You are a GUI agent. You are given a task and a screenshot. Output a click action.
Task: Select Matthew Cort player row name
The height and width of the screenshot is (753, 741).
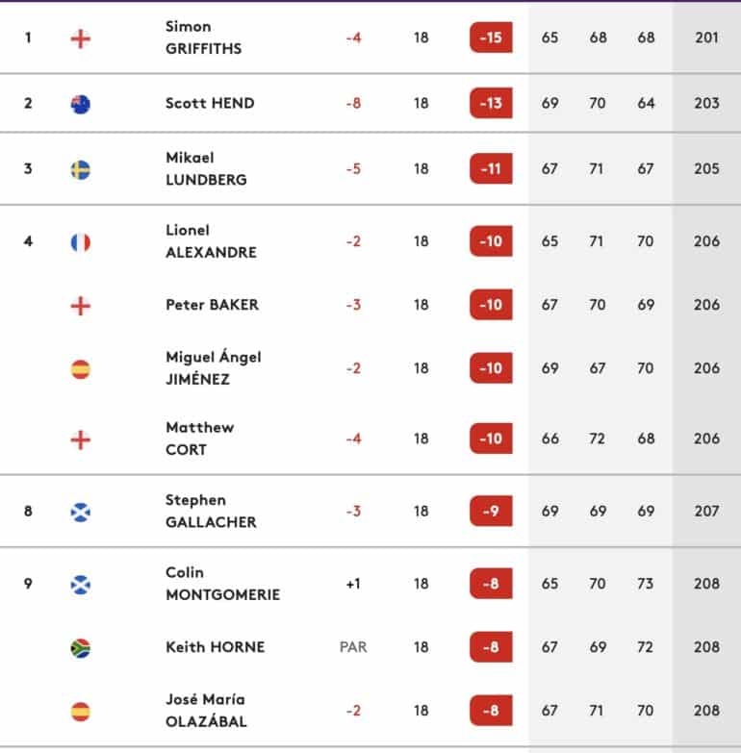(x=200, y=439)
